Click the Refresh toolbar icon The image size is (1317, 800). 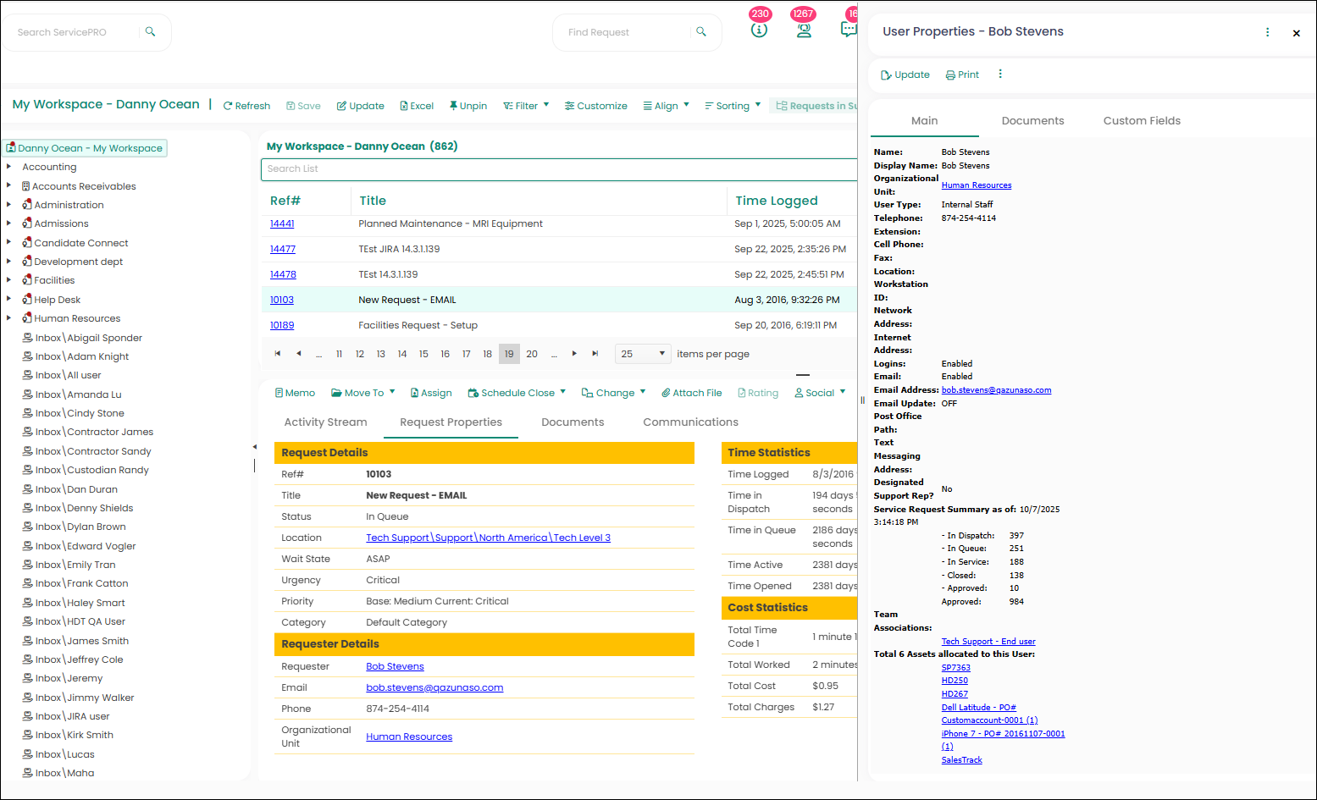click(x=228, y=106)
